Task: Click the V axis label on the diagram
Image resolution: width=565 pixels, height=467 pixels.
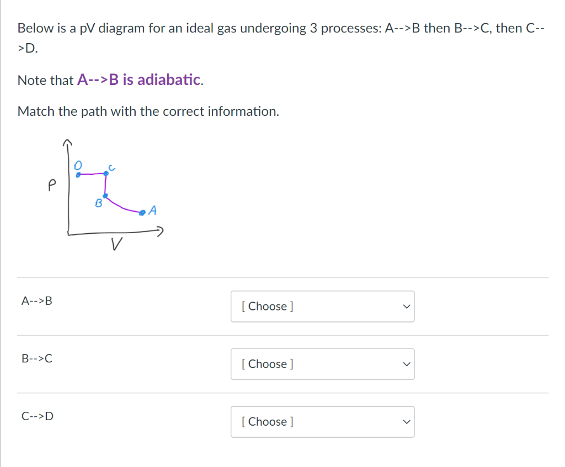Action: tap(116, 244)
